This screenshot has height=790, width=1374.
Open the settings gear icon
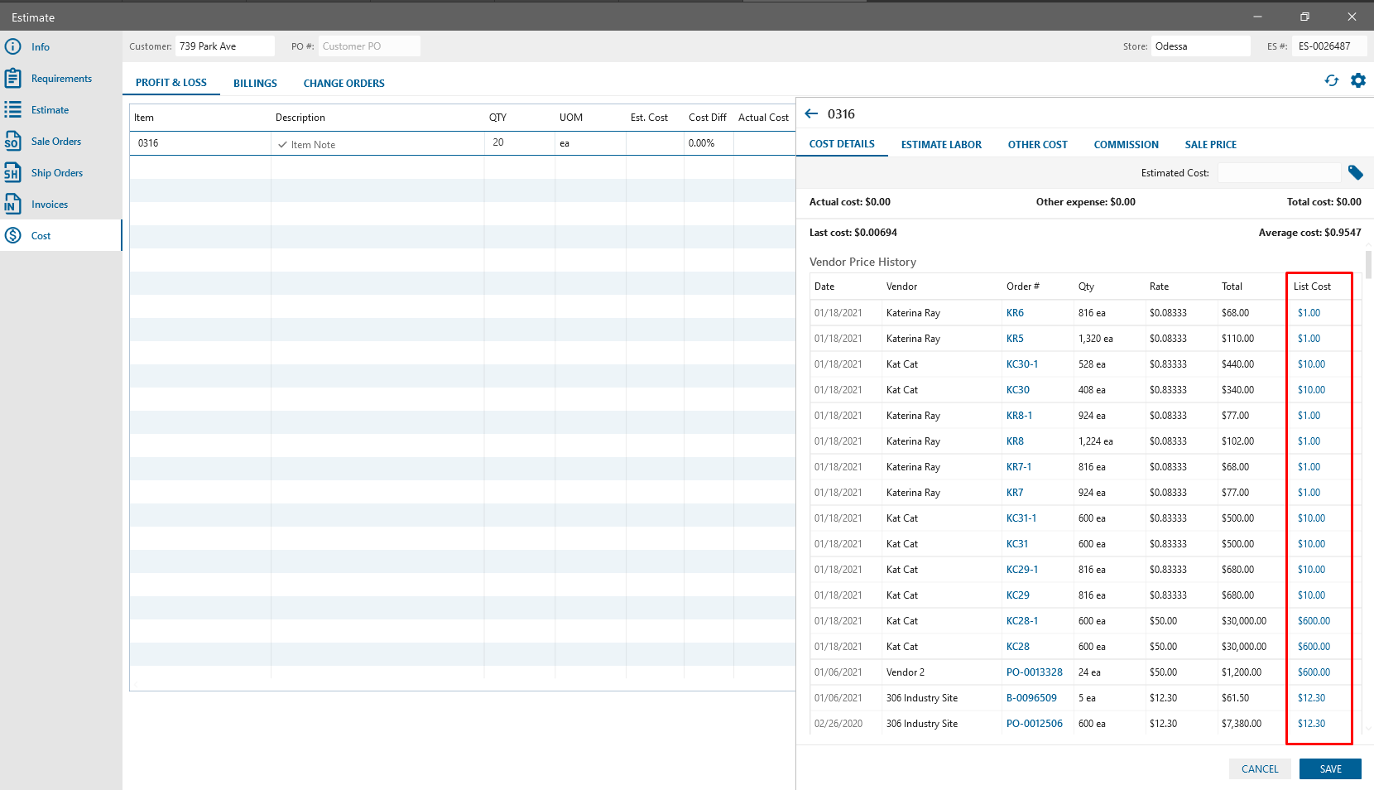tap(1358, 81)
